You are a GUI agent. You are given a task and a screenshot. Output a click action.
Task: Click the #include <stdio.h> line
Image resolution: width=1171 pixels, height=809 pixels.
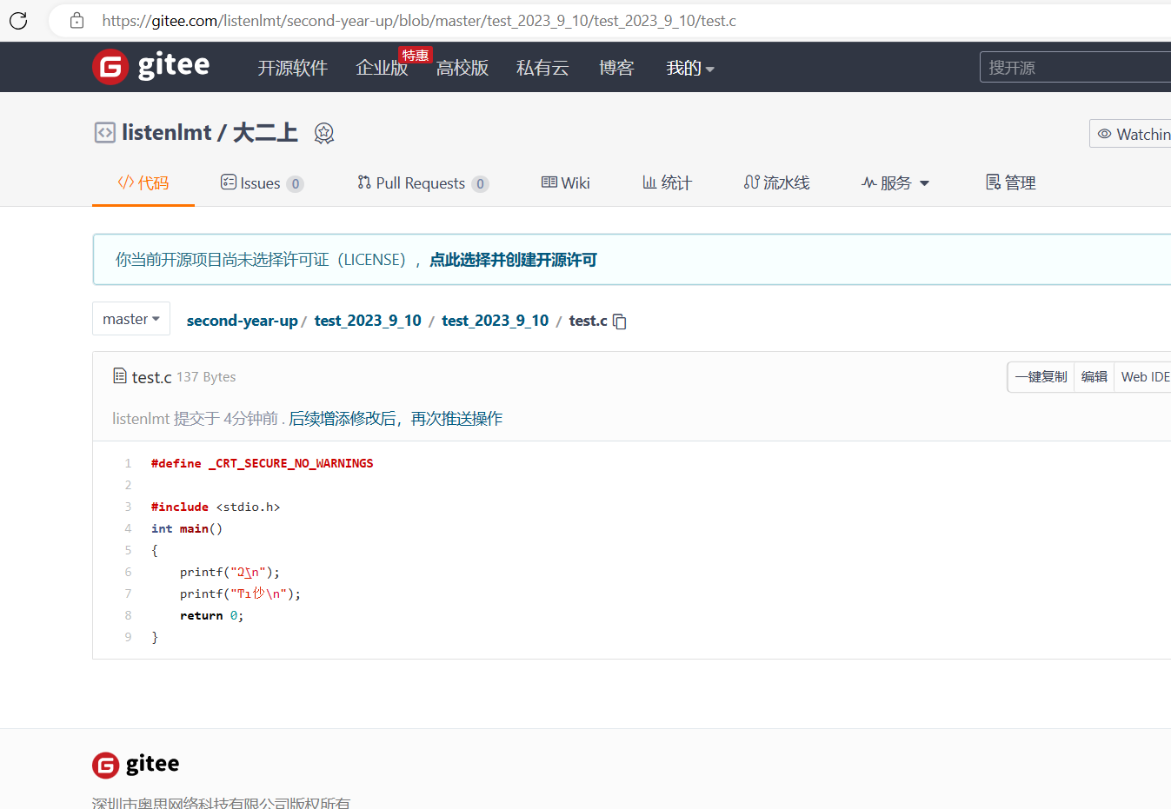[216, 507]
